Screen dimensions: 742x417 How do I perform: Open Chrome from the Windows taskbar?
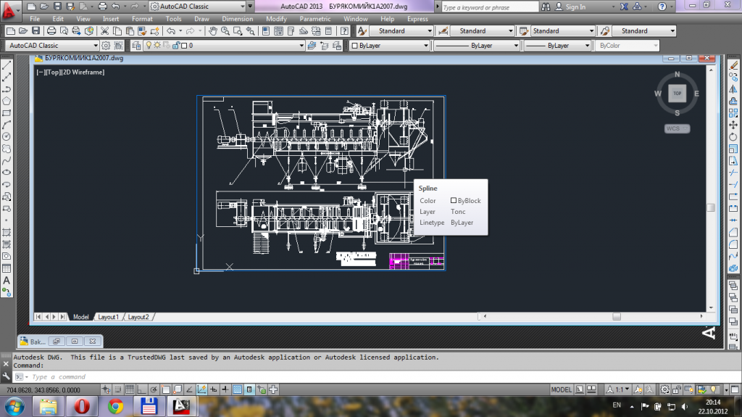pos(115,407)
